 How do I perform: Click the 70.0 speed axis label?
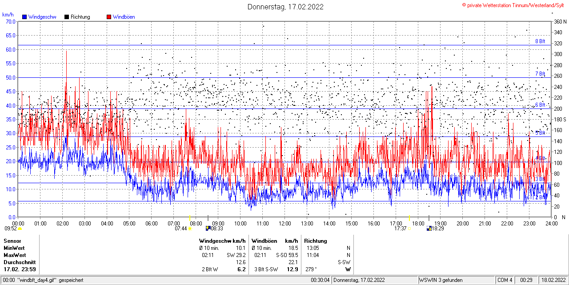click(11, 21)
